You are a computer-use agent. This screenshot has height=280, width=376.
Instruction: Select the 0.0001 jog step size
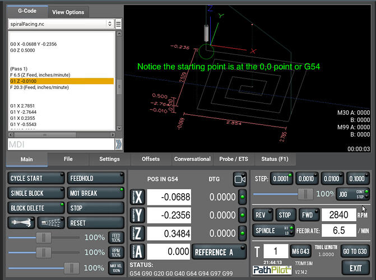click(x=281, y=179)
